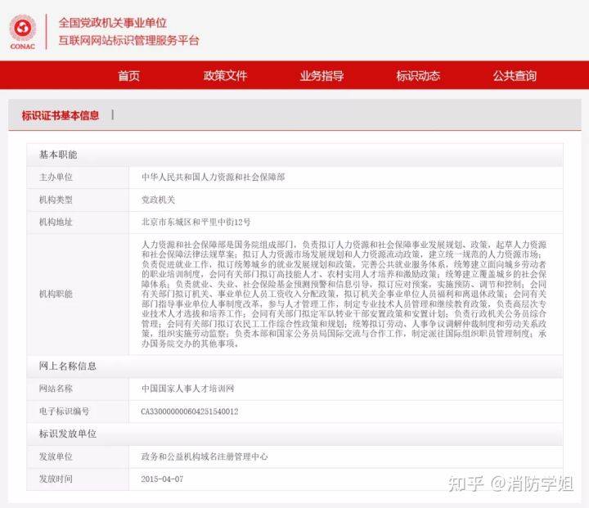Click the 网上名称信息 section header
This screenshot has width=589, height=508.
(68, 366)
